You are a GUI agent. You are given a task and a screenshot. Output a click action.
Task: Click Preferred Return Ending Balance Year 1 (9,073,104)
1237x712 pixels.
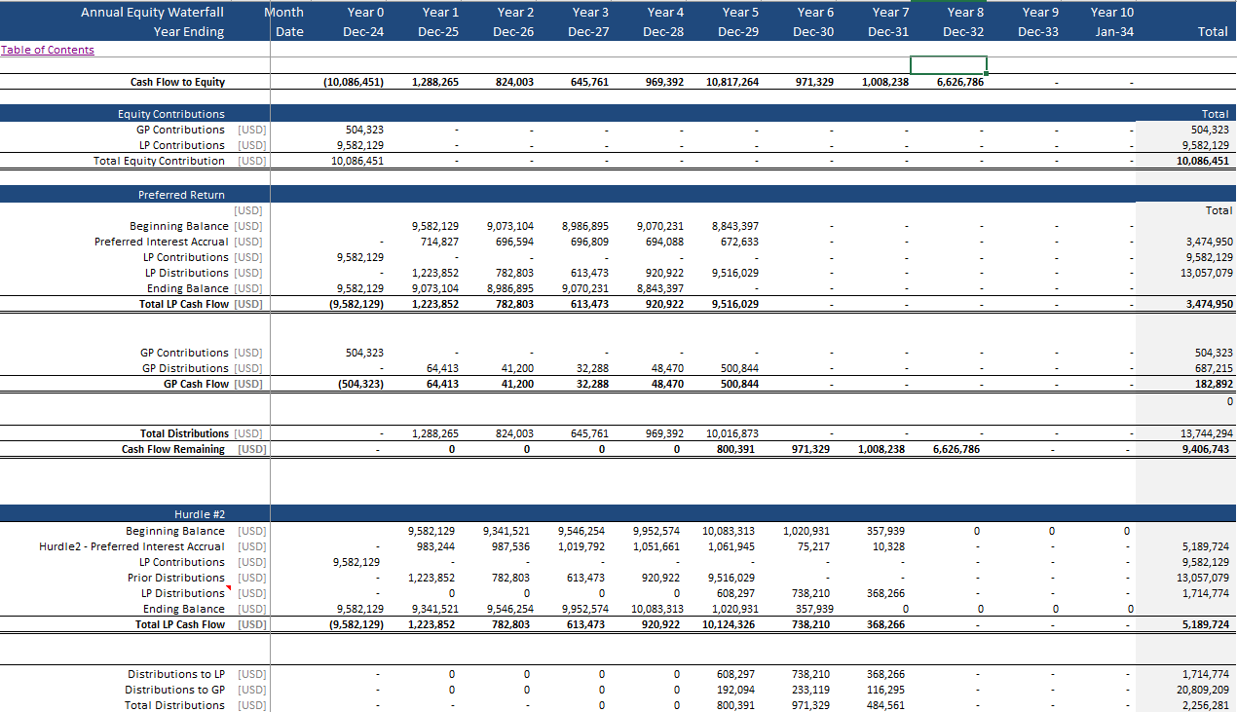pyautogui.click(x=435, y=288)
